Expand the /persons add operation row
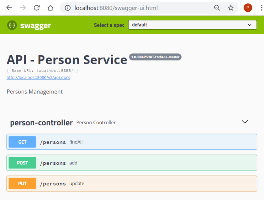 click(x=132, y=162)
